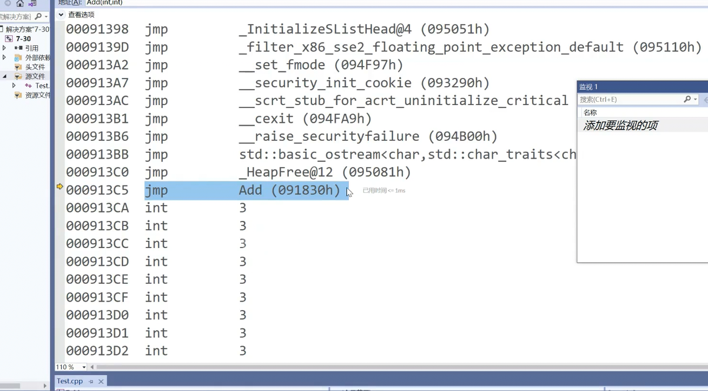Select the 外部依赖 folder item

(x=37, y=57)
